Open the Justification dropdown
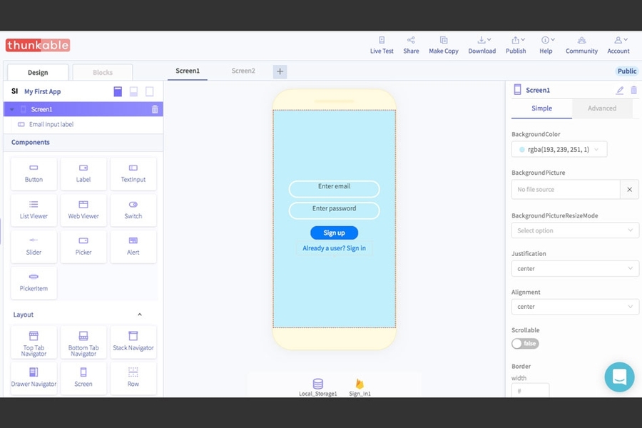The width and height of the screenshot is (642, 428). 575,269
